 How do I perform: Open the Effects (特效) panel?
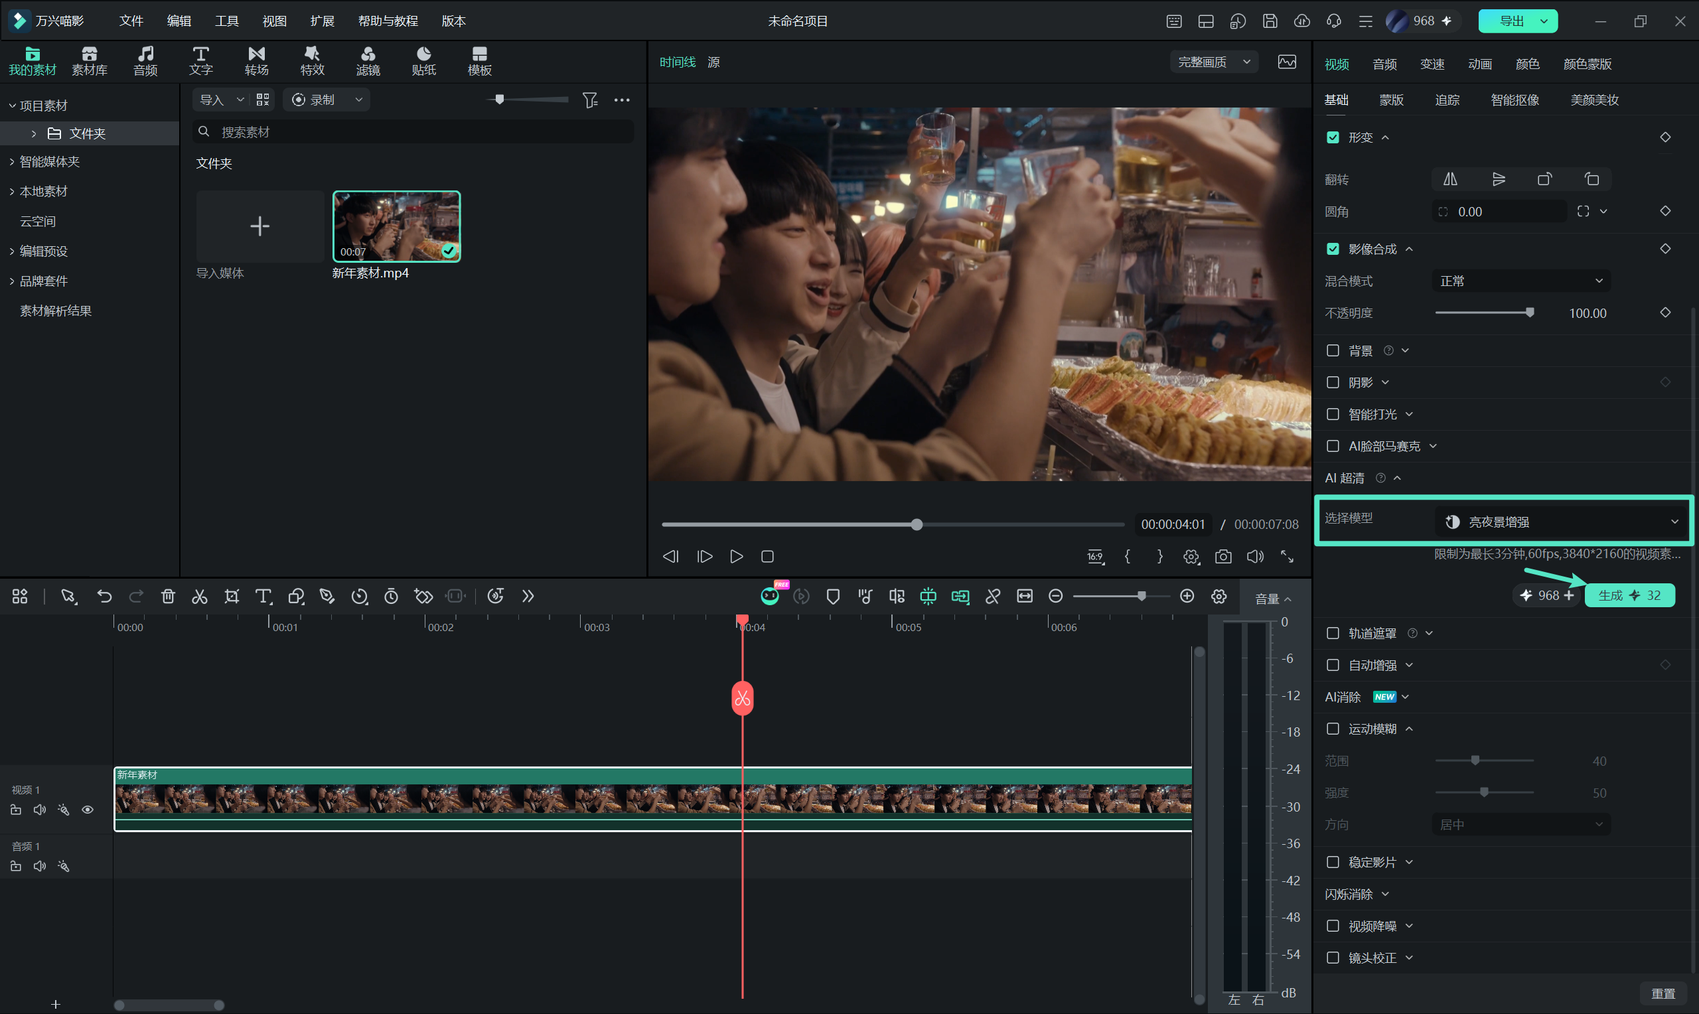tap(312, 61)
